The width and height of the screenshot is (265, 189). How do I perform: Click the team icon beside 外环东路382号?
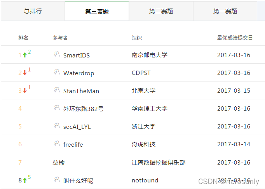click(x=57, y=108)
